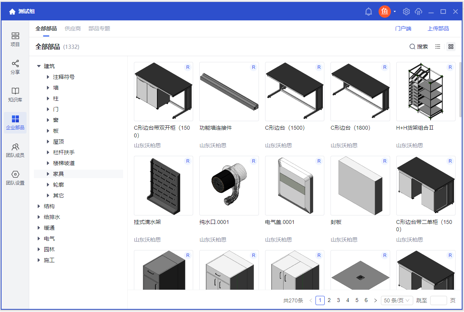Viewport: 464px width, 312px height.
Task: Switch to the 部品专题 tab
Action: (99, 28)
